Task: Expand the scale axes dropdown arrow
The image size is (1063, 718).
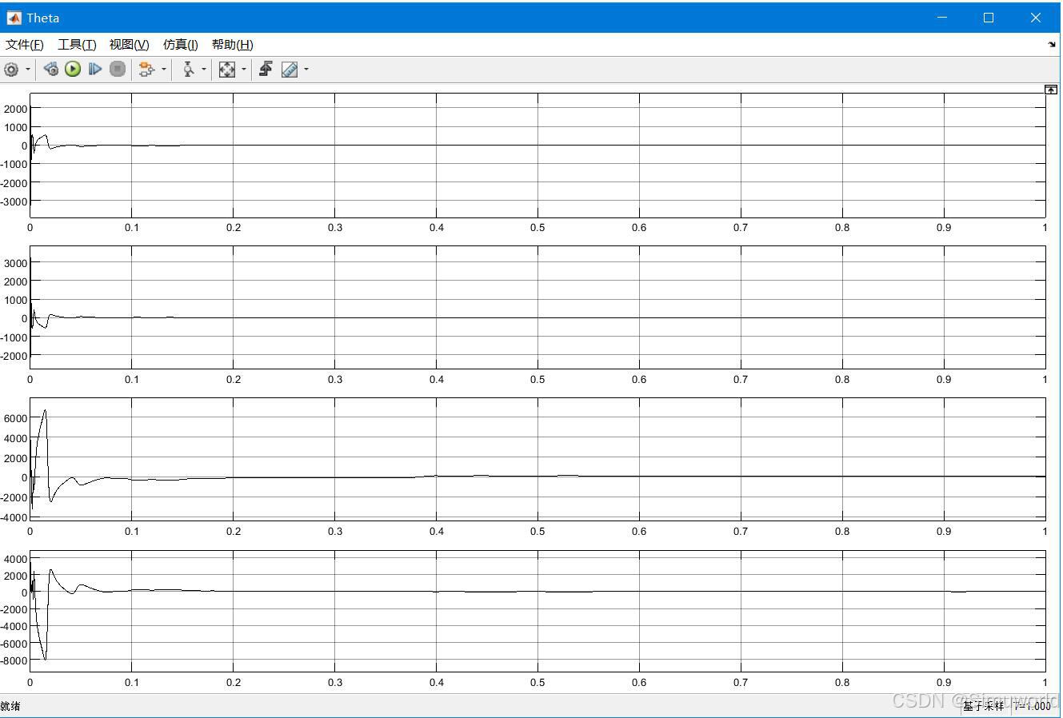Action: [244, 70]
